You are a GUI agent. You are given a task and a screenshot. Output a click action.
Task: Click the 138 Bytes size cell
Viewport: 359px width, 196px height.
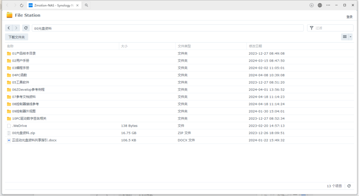pyautogui.click(x=129, y=126)
